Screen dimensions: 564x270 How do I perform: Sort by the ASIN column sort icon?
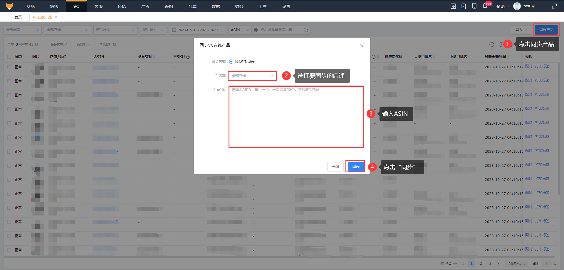[107, 57]
